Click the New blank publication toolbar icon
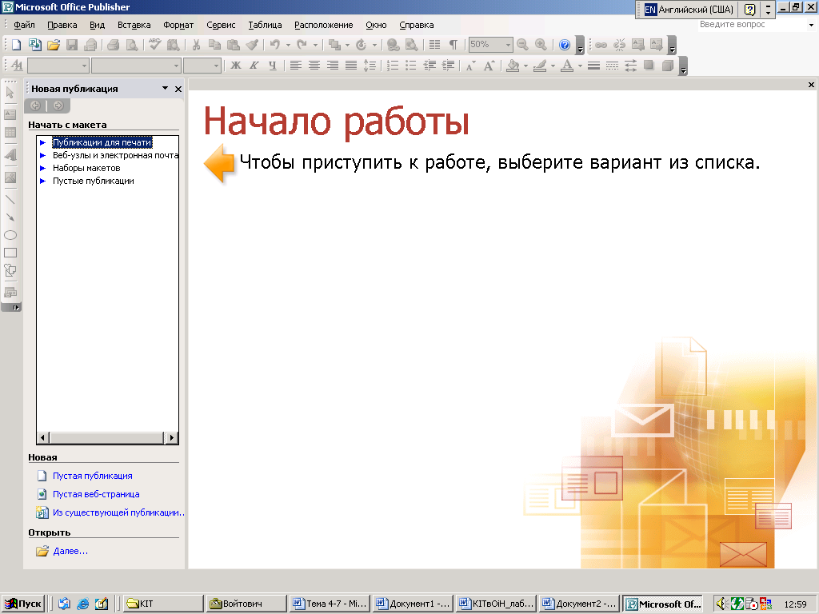The image size is (819, 614). click(x=16, y=45)
